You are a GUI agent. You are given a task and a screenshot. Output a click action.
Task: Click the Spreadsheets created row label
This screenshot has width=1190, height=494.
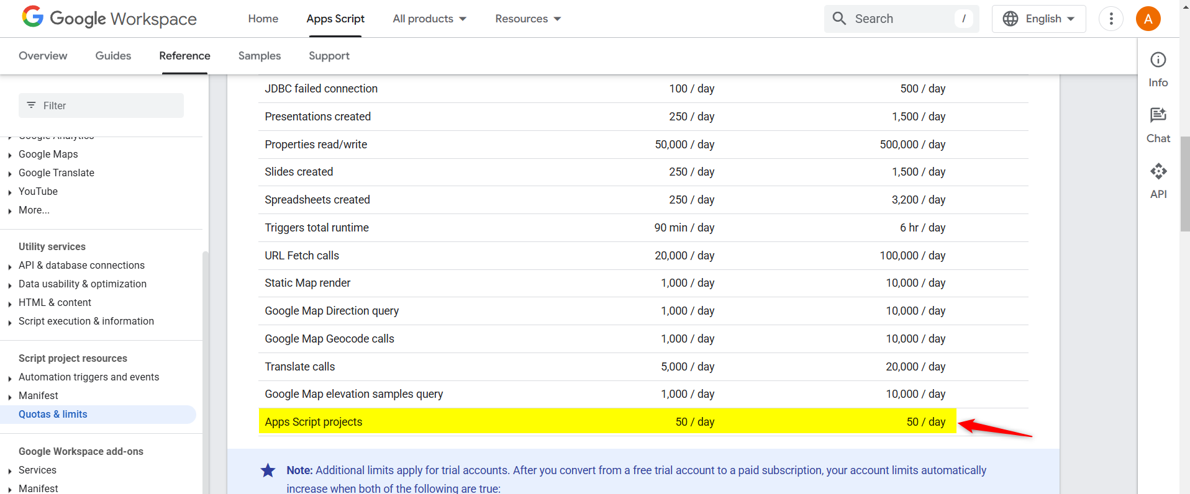[317, 200]
